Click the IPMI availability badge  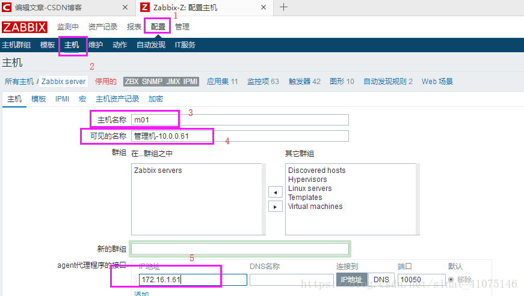[x=191, y=81]
